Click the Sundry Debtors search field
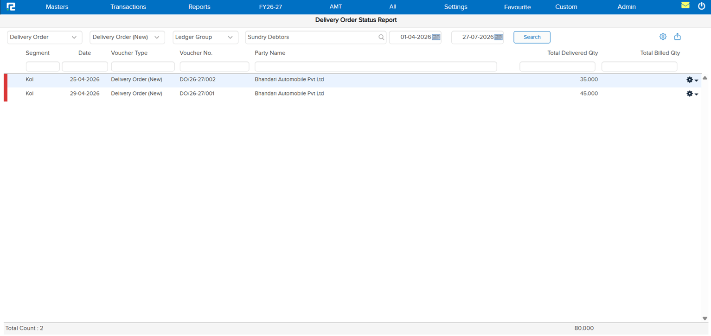 (x=315, y=37)
